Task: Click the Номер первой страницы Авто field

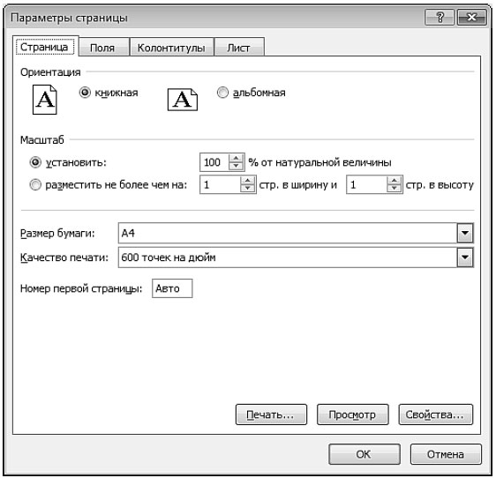Action: point(172,288)
